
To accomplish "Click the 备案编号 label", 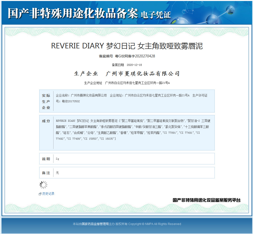I will point(106,56).
